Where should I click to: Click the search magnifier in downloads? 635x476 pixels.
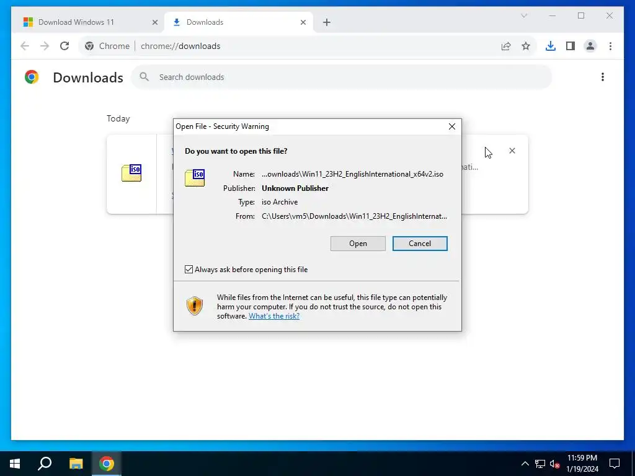pos(144,77)
